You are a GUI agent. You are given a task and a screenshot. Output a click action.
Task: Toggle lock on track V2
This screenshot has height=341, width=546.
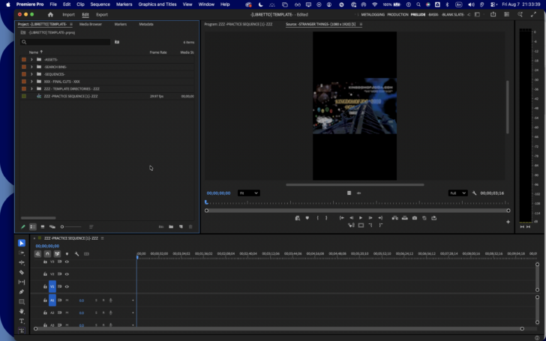pyautogui.click(x=45, y=274)
